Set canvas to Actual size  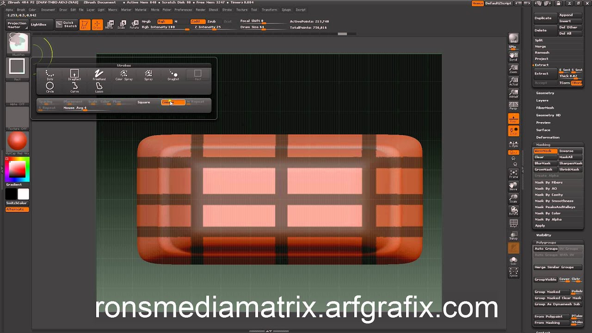513,81
